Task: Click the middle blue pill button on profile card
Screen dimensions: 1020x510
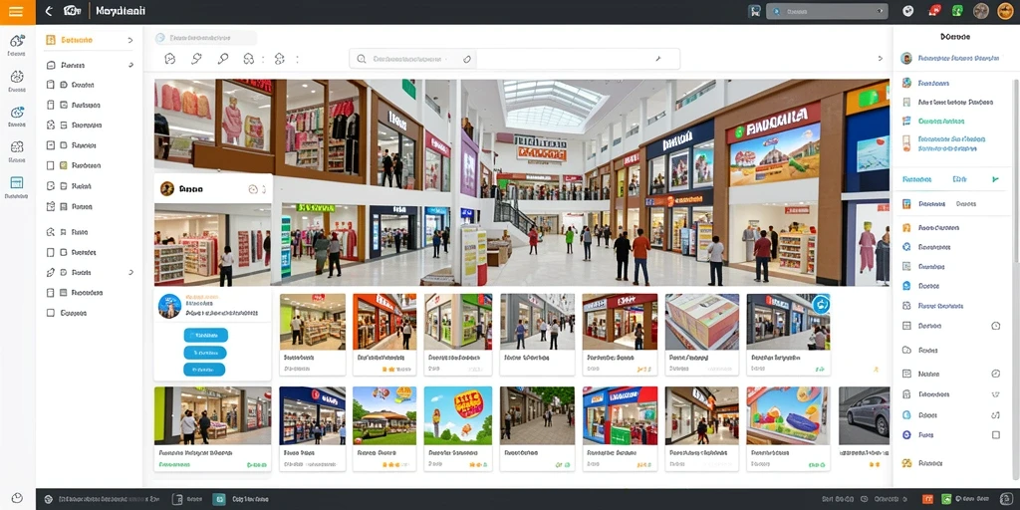Action: pos(205,353)
